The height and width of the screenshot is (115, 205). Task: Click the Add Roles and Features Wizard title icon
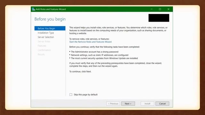(x=33, y=9)
